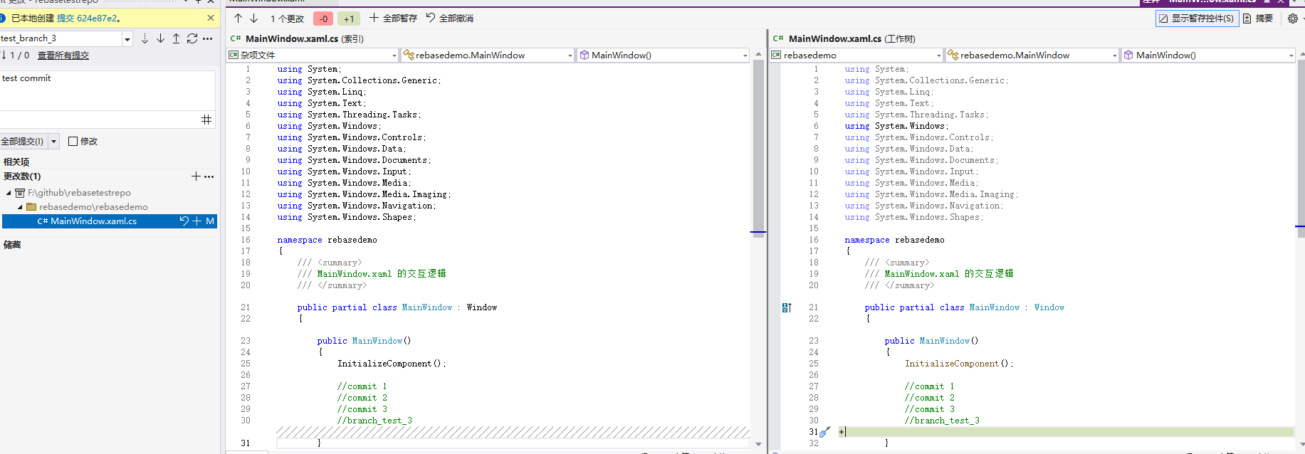1305x454 pixels.
Task: Push commits with up arrow icon
Action: (x=176, y=38)
